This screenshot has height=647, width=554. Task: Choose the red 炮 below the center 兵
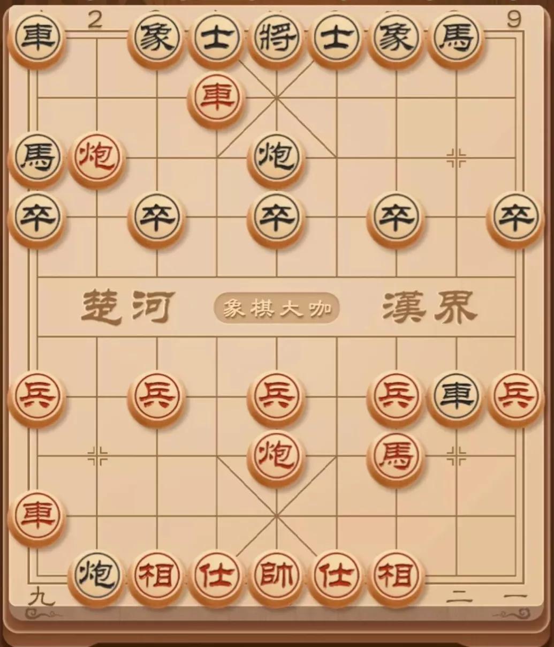click(x=276, y=457)
